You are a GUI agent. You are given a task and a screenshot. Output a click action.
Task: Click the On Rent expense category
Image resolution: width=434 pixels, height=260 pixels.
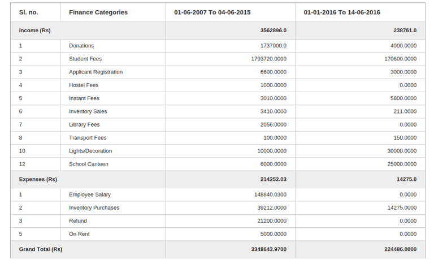79,234
